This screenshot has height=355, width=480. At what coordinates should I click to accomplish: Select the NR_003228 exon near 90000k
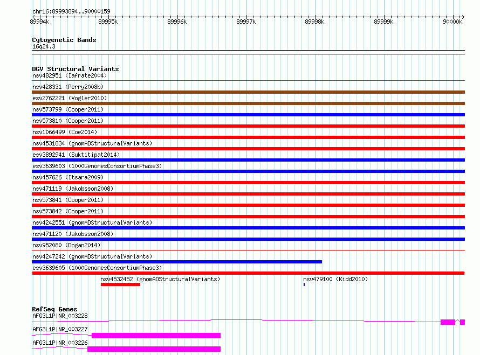pyautogui.click(x=448, y=322)
